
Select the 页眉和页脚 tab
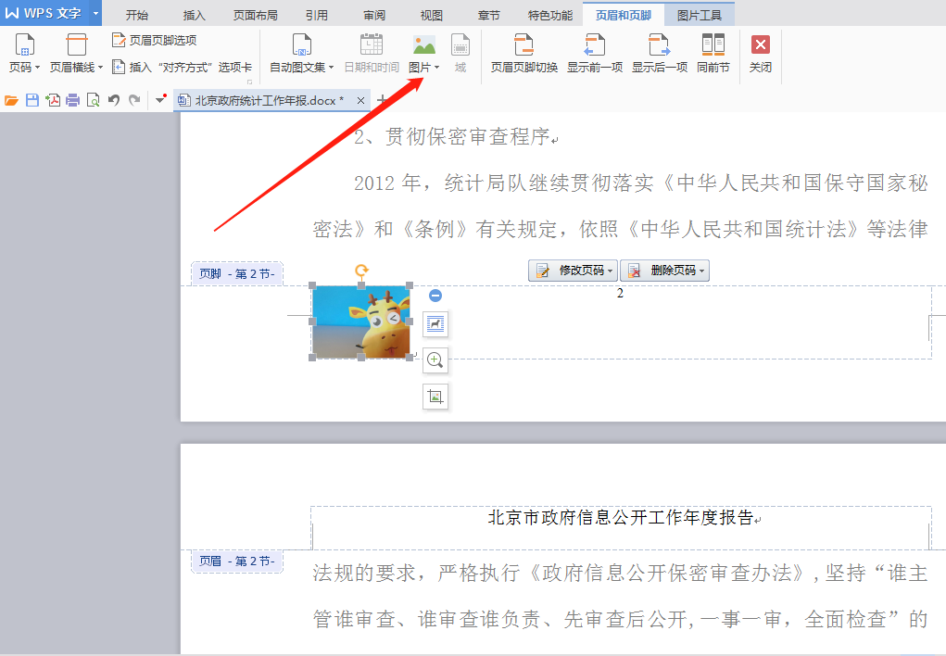[624, 15]
